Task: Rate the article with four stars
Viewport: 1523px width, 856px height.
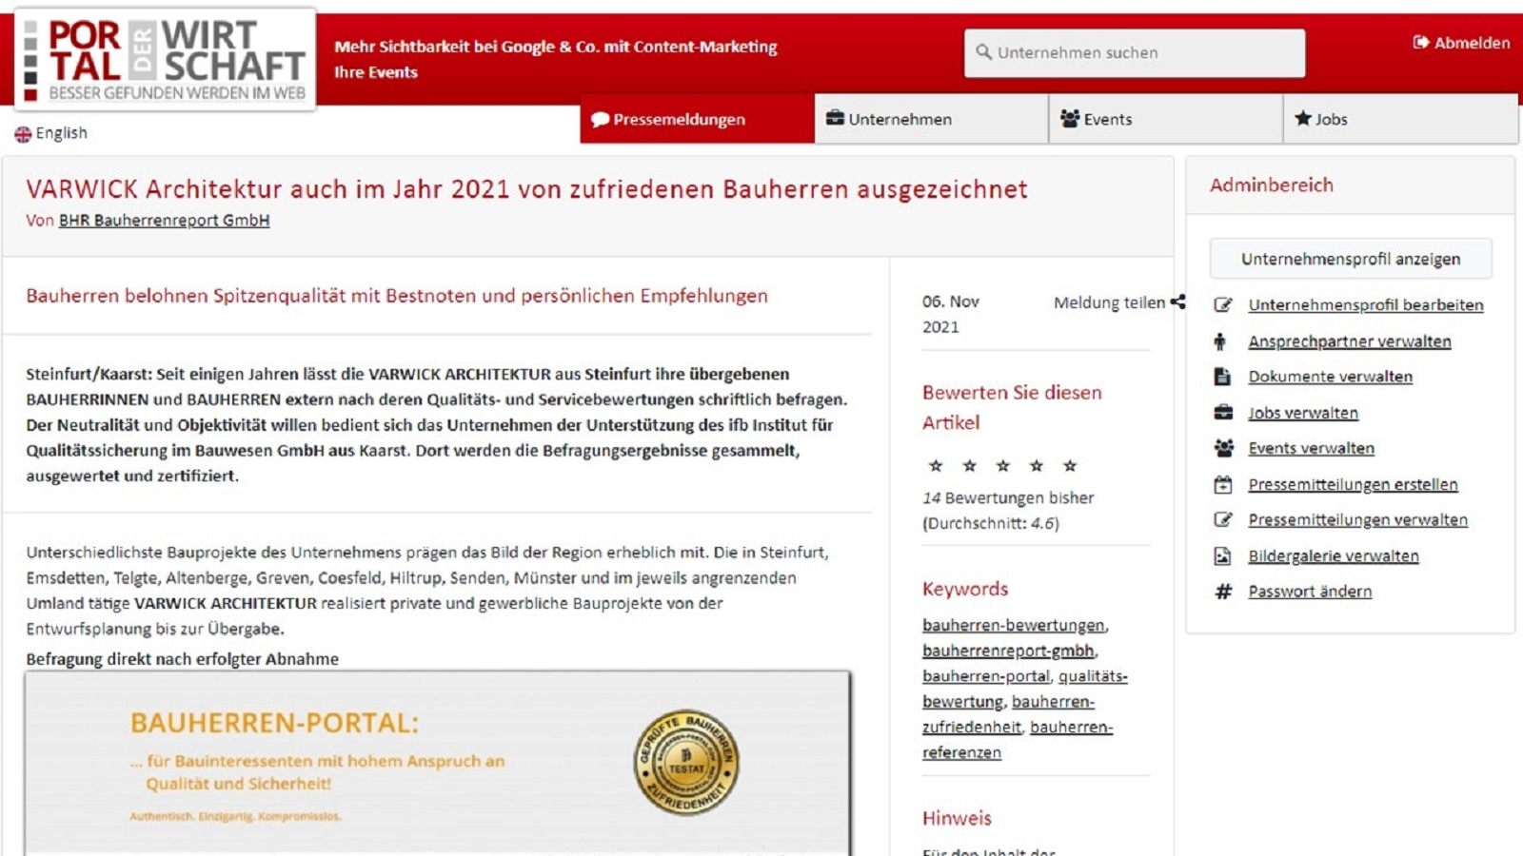Action: pyautogui.click(x=1036, y=465)
